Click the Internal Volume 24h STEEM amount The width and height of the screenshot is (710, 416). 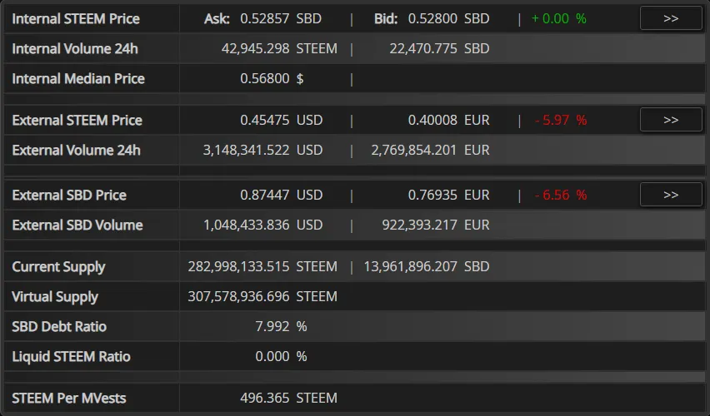point(255,48)
